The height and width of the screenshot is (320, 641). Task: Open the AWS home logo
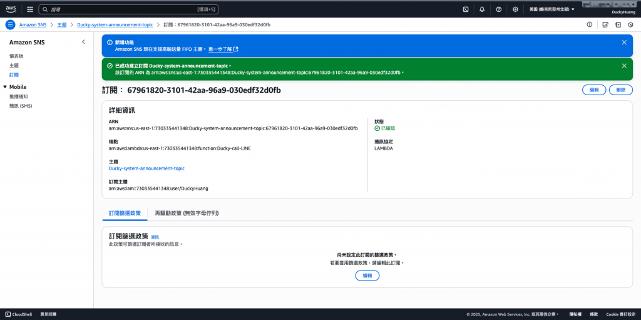coord(11,9)
